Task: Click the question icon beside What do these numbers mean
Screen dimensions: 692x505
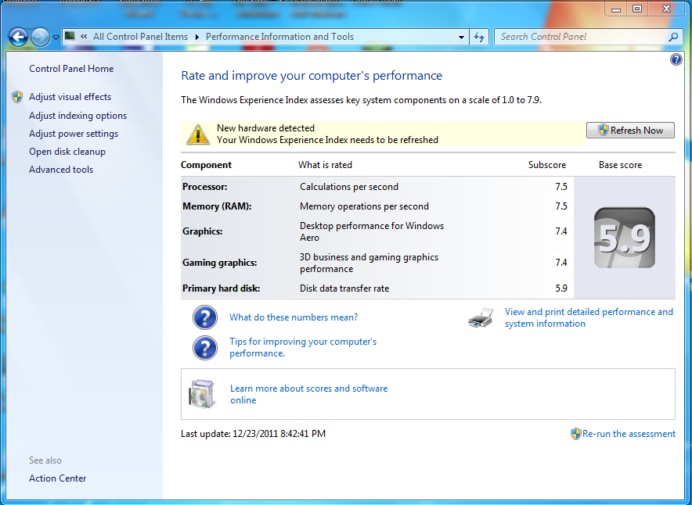Action: (x=205, y=317)
